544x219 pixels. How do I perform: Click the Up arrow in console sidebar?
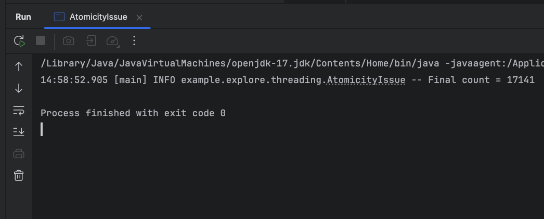coord(19,66)
